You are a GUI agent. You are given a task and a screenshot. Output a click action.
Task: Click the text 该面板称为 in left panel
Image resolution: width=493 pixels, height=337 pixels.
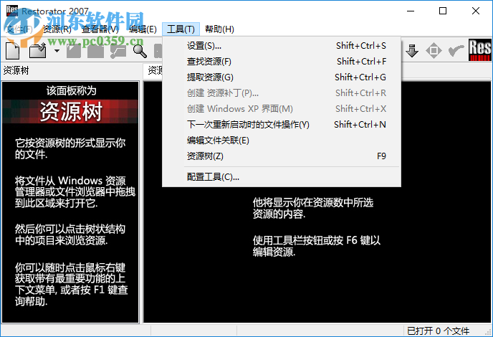click(x=72, y=91)
